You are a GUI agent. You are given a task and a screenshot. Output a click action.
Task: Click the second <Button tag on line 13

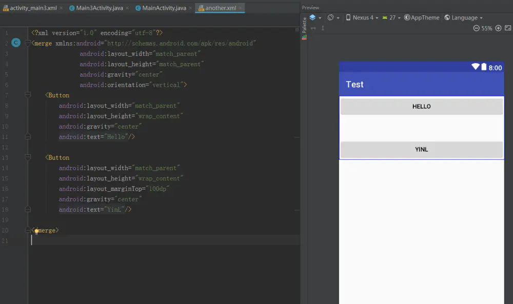(x=57, y=157)
